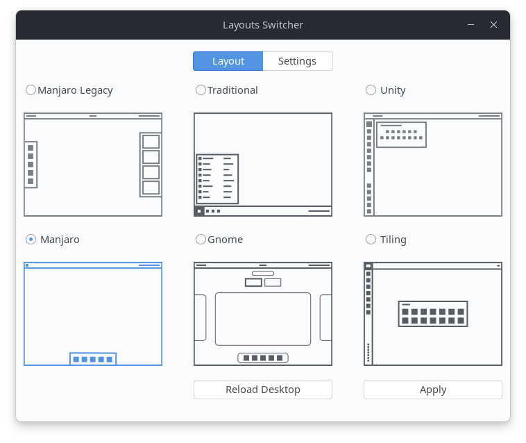The height and width of the screenshot is (443, 526).
Task: Click the Gnome label text
Action: [225, 240]
